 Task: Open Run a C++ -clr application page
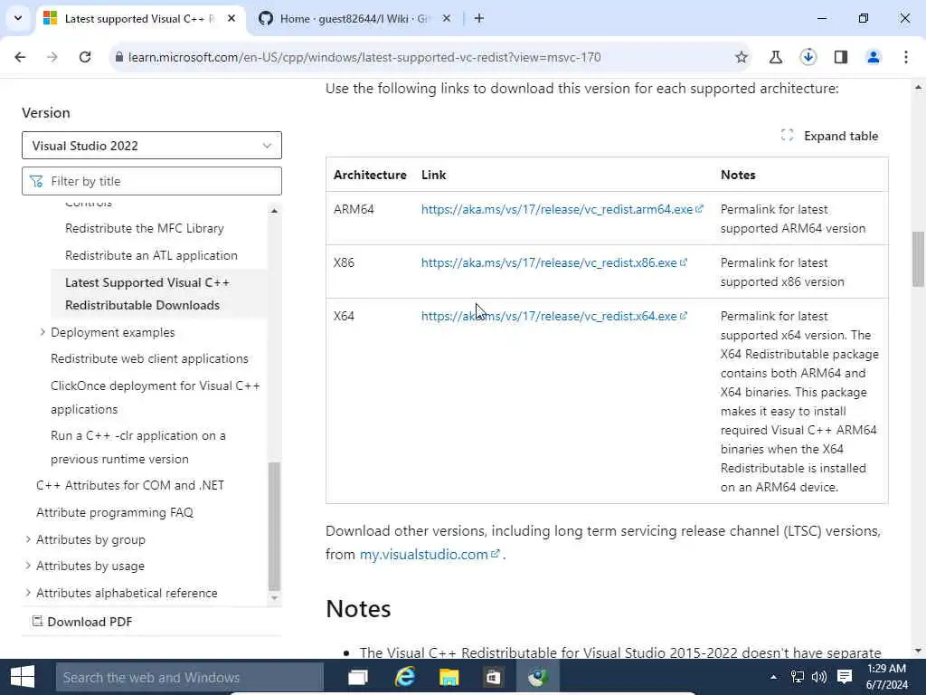click(x=138, y=447)
